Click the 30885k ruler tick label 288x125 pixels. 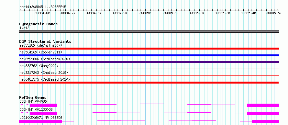point(145,13)
